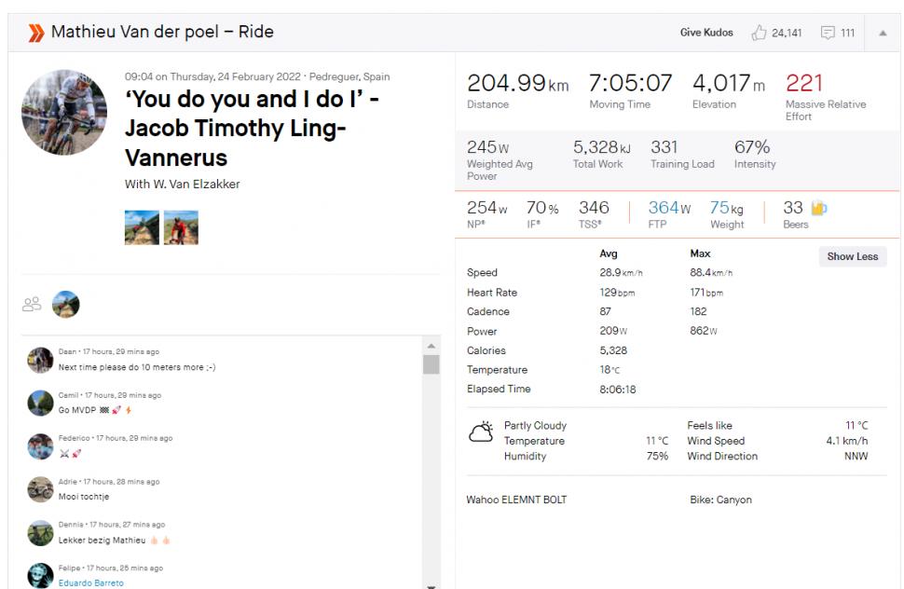
Task: Click the 4,017 m elevation value
Action: click(729, 84)
